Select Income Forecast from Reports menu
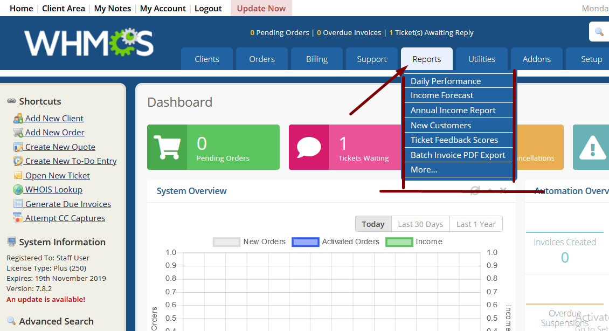 click(x=459, y=95)
